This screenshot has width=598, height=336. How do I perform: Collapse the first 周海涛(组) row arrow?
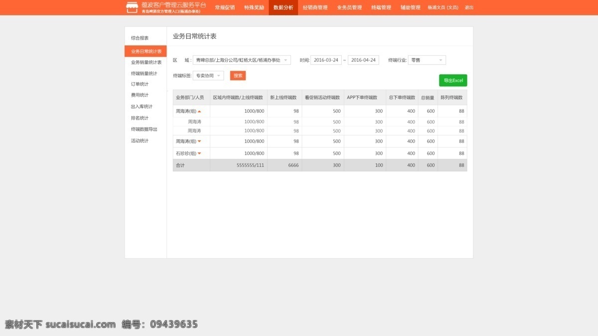(x=199, y=111)
